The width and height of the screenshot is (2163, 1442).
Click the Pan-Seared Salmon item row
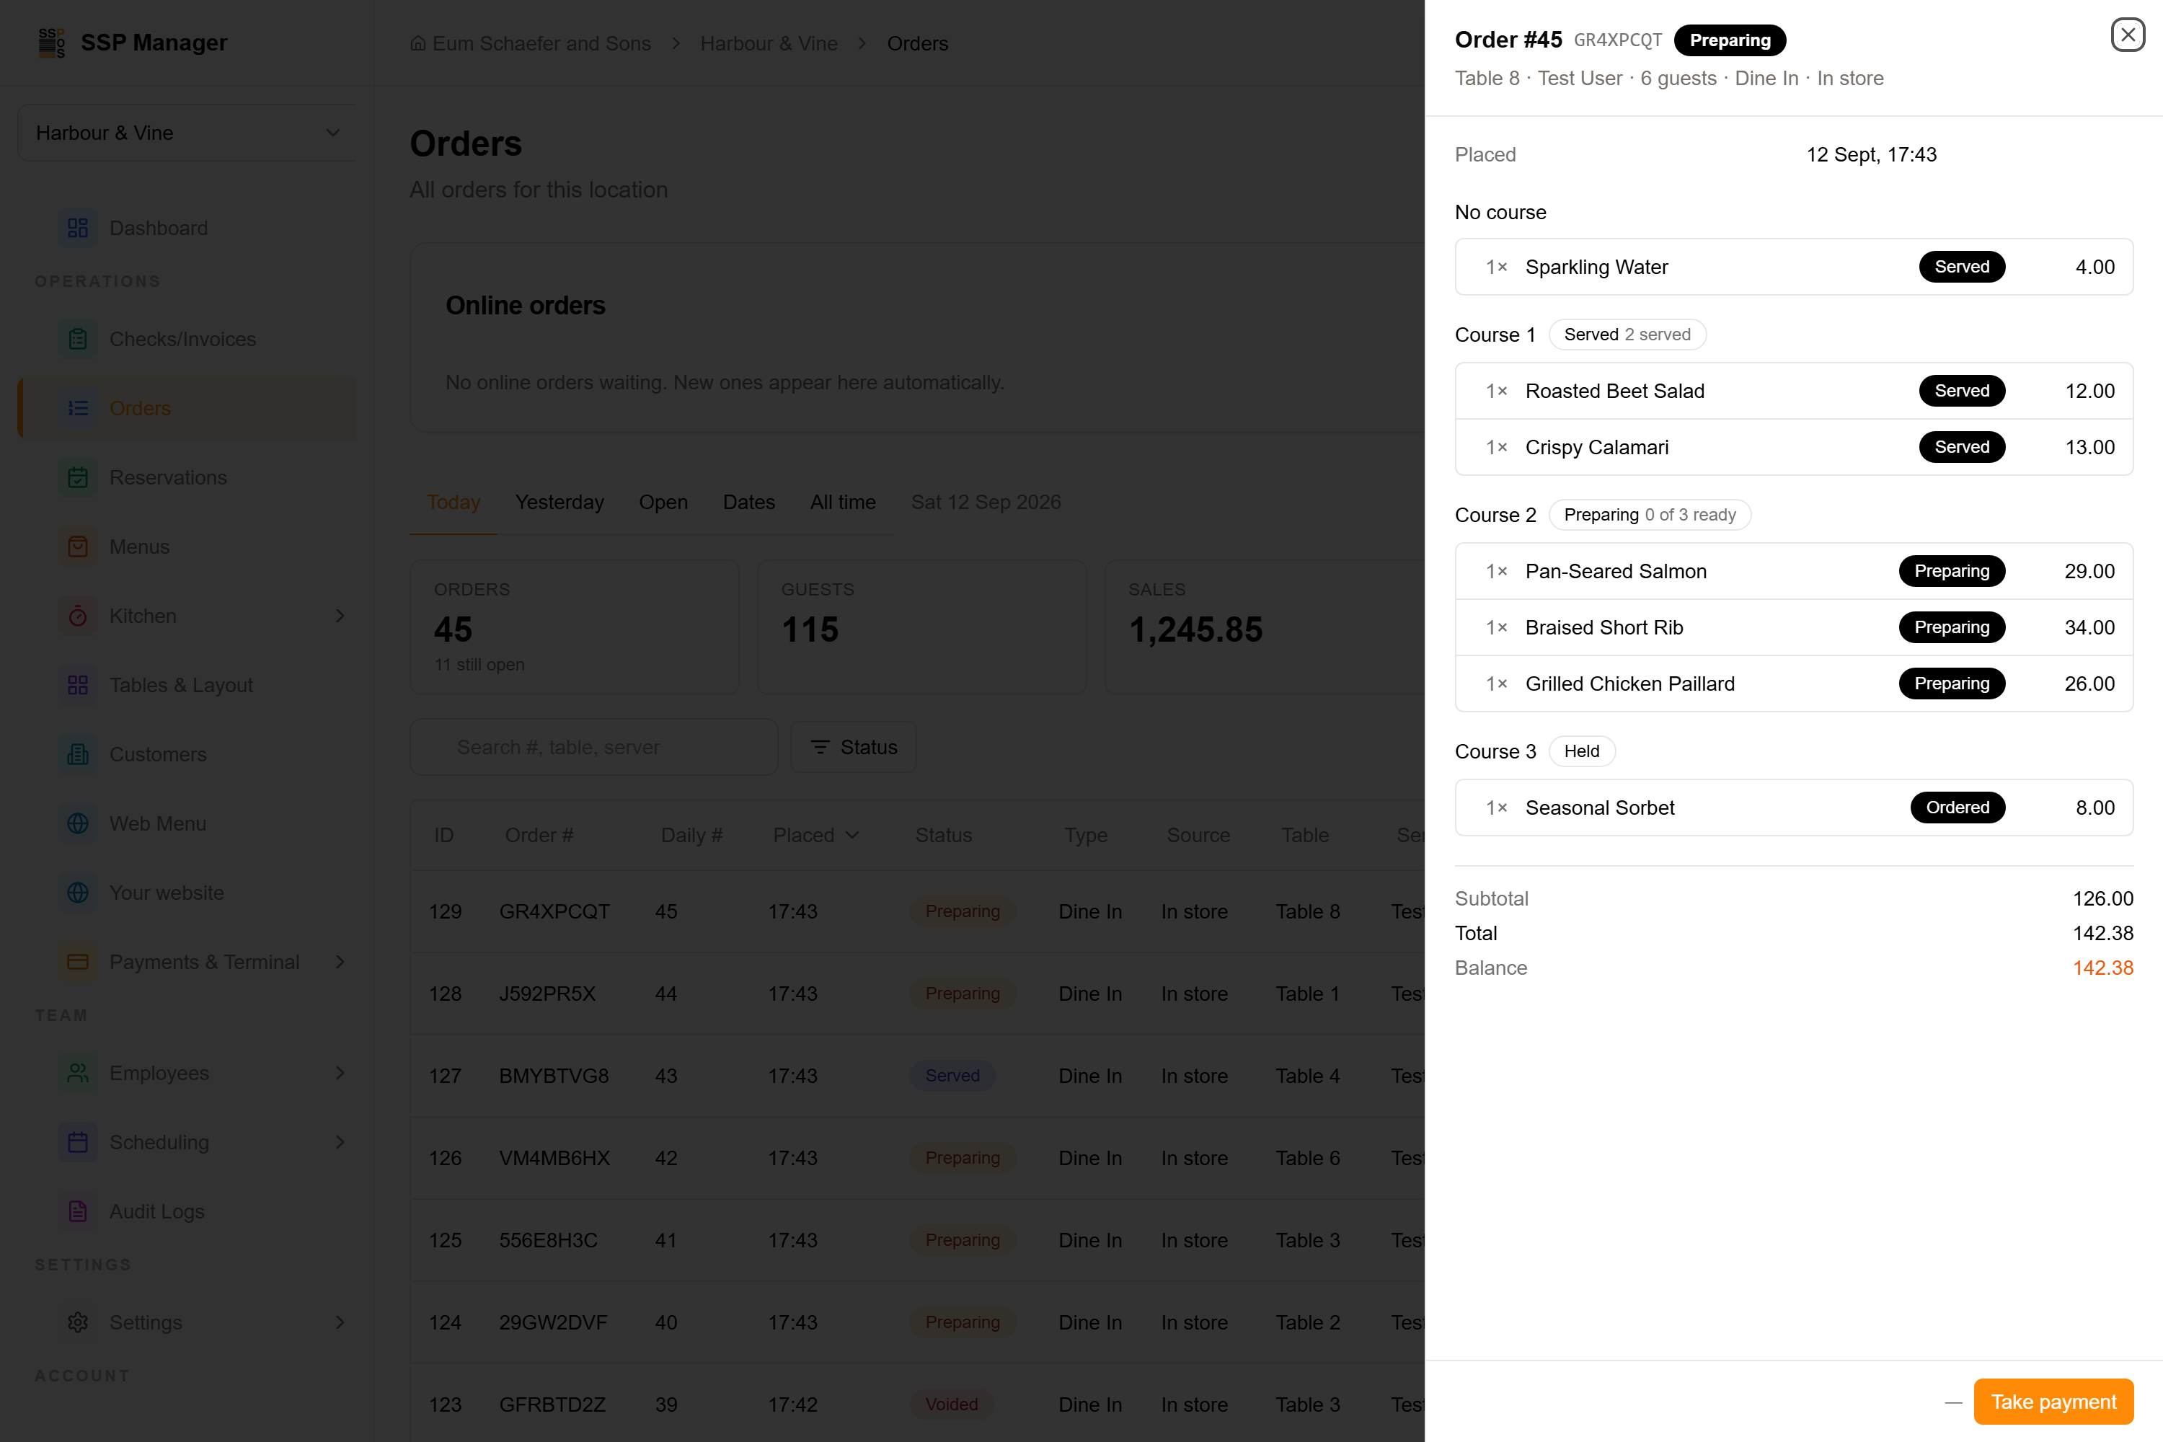pyautogui.click(x=1793, y=571)
